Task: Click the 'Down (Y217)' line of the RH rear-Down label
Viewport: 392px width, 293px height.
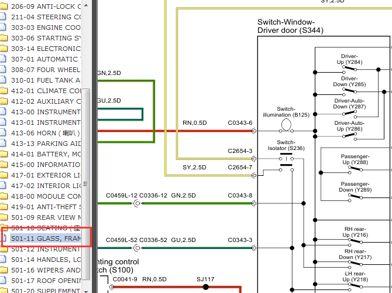Action: click(355, 257)
